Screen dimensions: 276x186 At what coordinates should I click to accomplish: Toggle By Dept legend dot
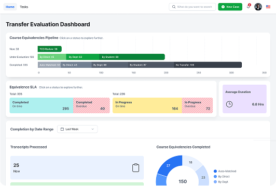point(215,182)
